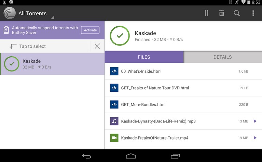Switch to the FILES tab

[x=144, y=57]
